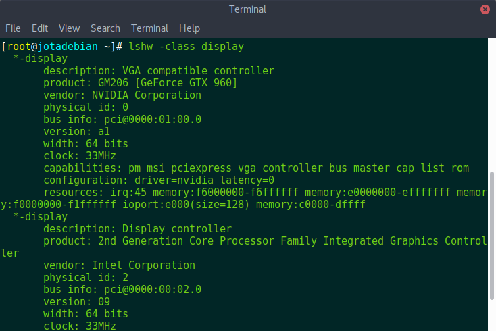Open the Terminal menu
This screenshot has width=496, height=331.
pyautogui.click(x=149, y=28)
